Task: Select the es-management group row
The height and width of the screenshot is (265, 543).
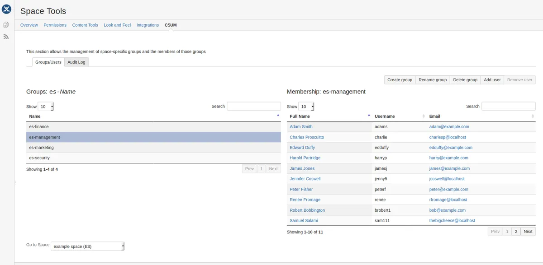Action: pyautogui.click(x=153, y=137)
